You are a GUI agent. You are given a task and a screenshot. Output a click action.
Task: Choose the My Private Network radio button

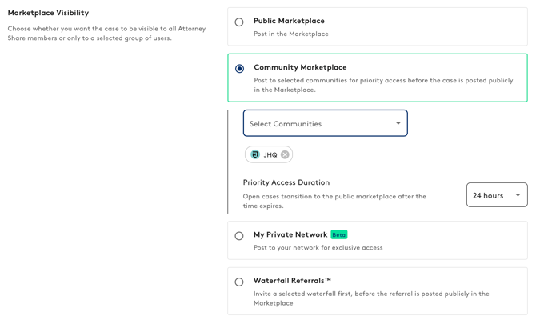239,236
